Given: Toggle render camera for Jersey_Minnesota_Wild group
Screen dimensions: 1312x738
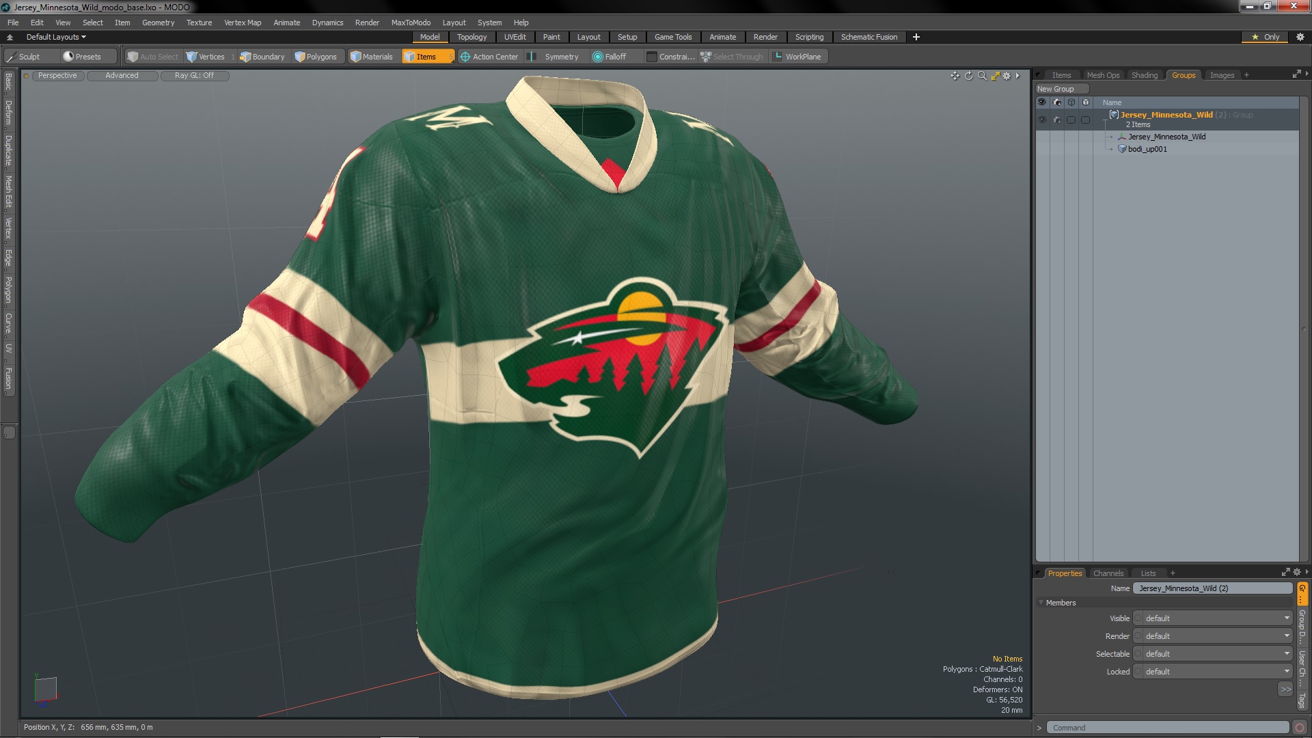Looking at the screenshot, I should (x=1057, y=120).
